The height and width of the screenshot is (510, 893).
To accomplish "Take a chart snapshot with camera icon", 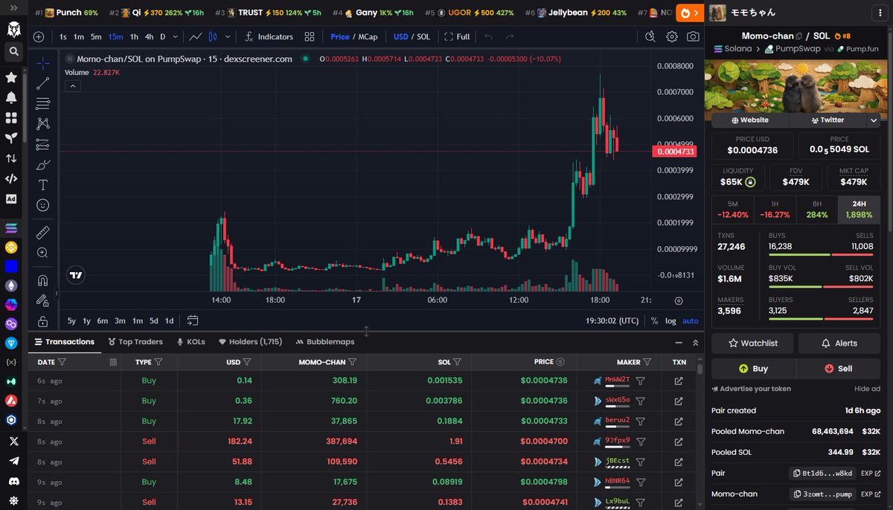I will (693, 36).
